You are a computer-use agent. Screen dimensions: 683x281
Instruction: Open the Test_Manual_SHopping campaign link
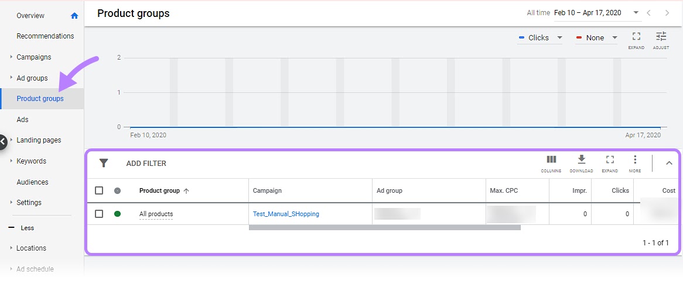(x=286, y=214)
